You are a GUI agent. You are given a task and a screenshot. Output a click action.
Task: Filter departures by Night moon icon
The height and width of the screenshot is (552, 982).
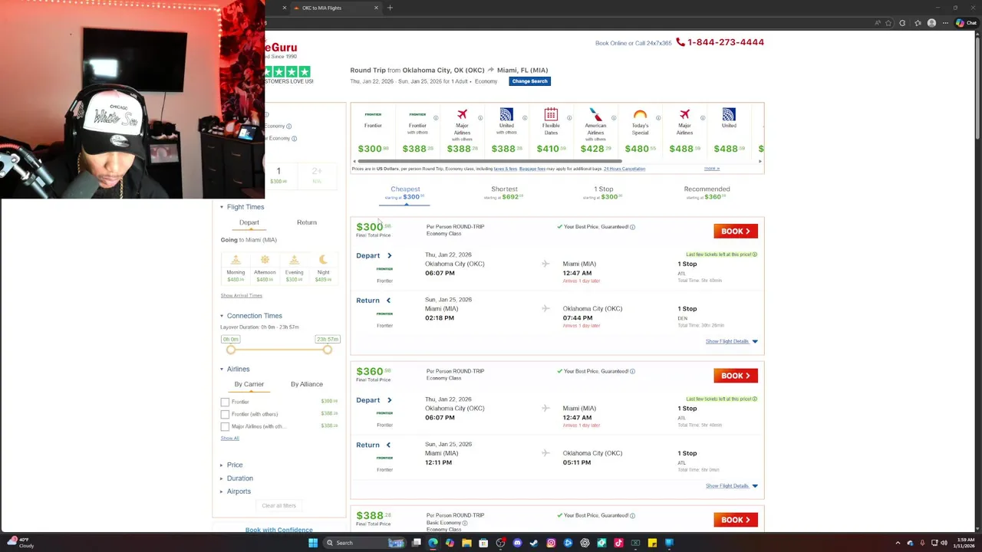pos(323,260)
